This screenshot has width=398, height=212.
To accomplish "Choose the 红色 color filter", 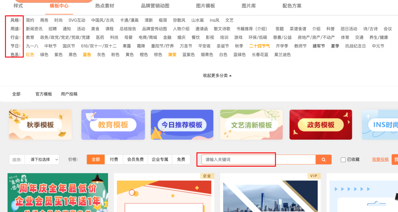I will click(x=30, y=55).
